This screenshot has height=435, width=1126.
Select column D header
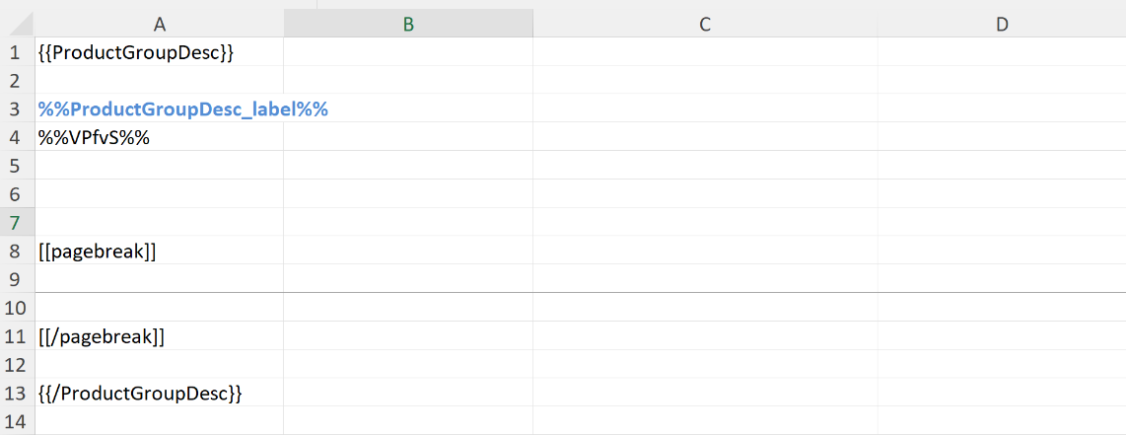point(1002,25)
